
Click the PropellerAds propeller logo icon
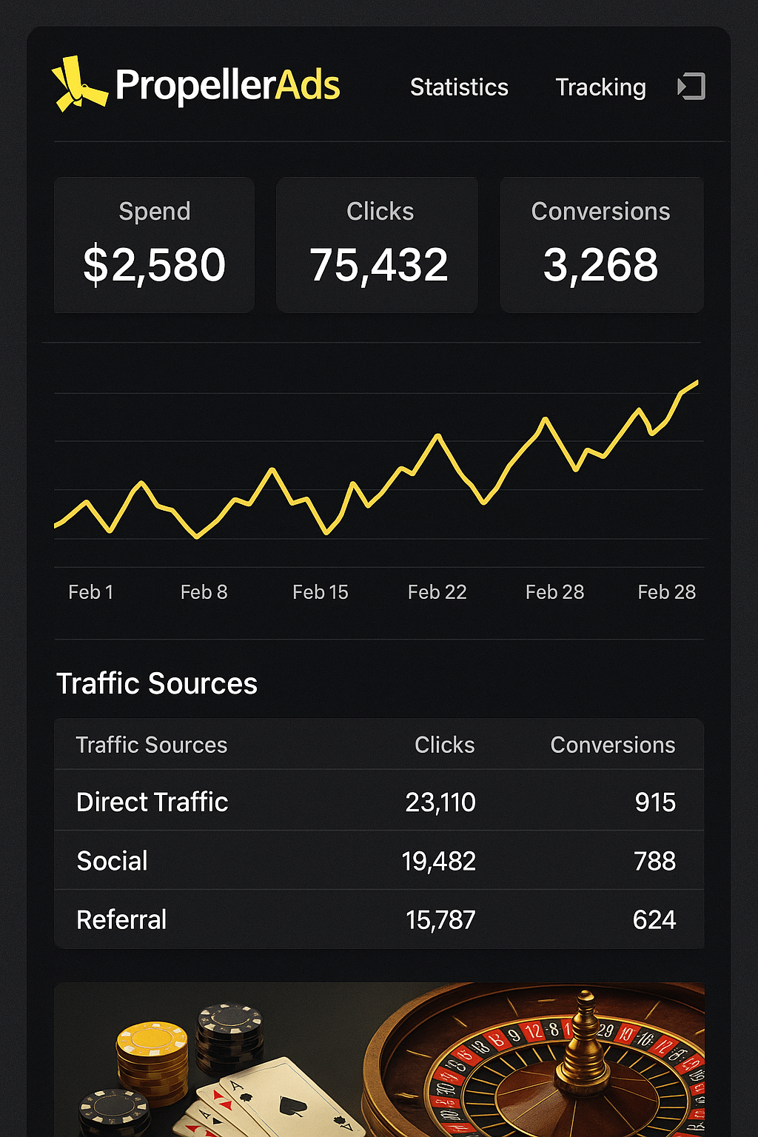pyautogui.click(x=78, y=84)
